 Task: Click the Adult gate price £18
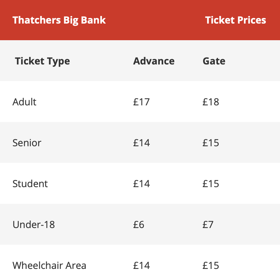click(211, 102)
